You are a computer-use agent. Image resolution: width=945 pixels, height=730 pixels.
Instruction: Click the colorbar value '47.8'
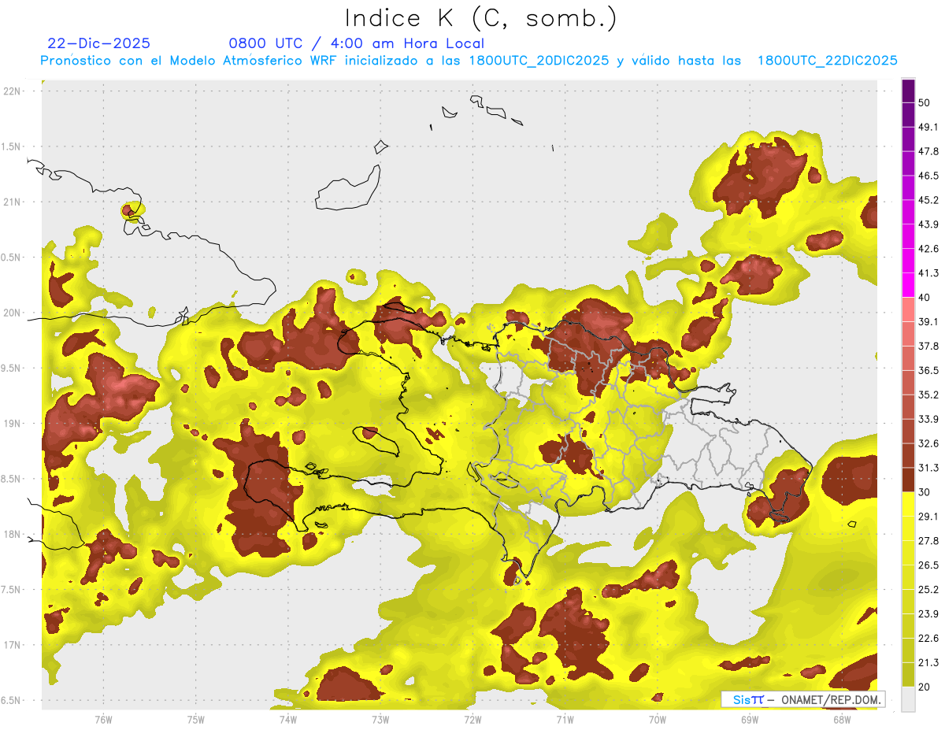(928, 151)
